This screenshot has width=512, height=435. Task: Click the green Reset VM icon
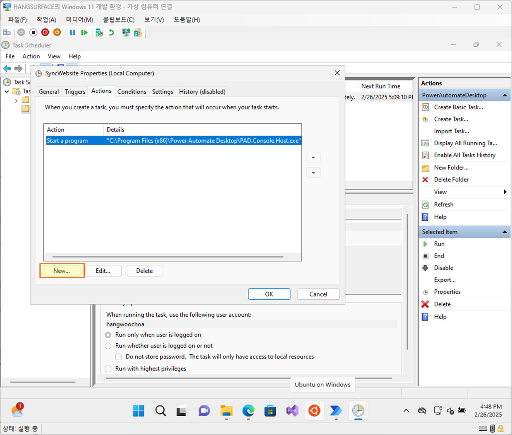pyautogui.click(x=84, y=32)
